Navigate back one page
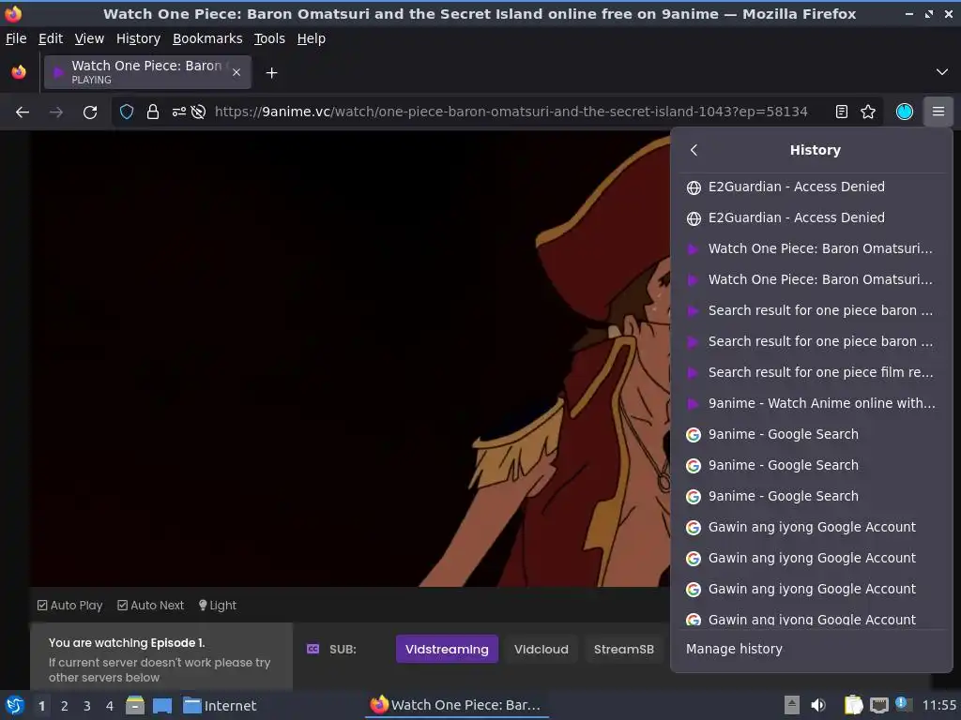 pyautogui.click(x=23, y=112)
